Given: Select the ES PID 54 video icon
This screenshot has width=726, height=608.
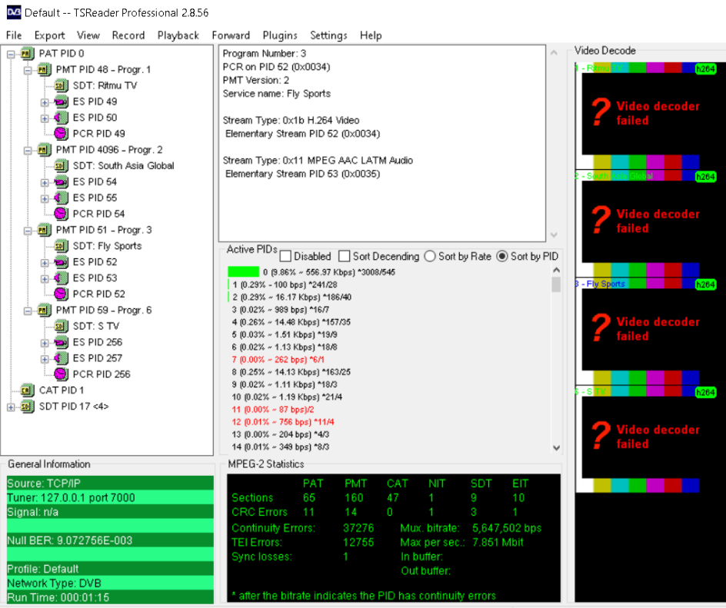Looking at the screenshot, I should 61,182.
